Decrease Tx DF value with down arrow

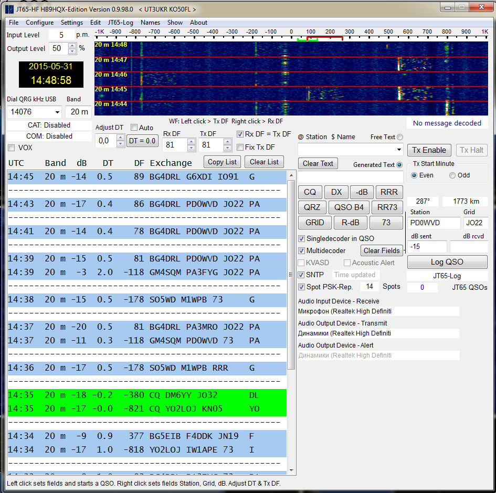click(227, 148)
